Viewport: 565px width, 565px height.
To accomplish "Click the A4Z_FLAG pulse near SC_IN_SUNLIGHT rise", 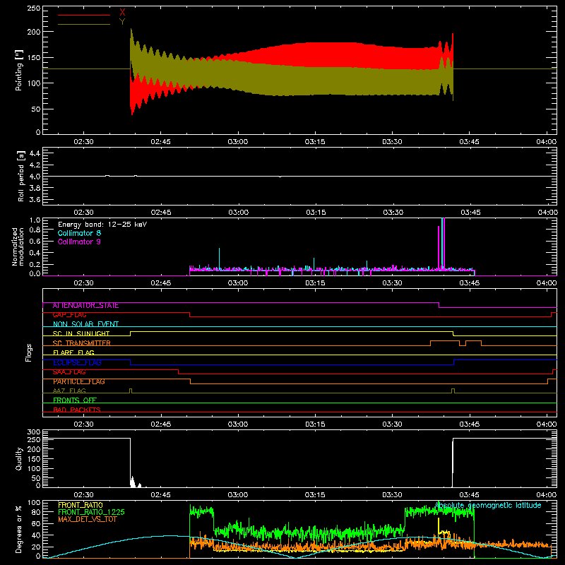I will pos(131,391).
